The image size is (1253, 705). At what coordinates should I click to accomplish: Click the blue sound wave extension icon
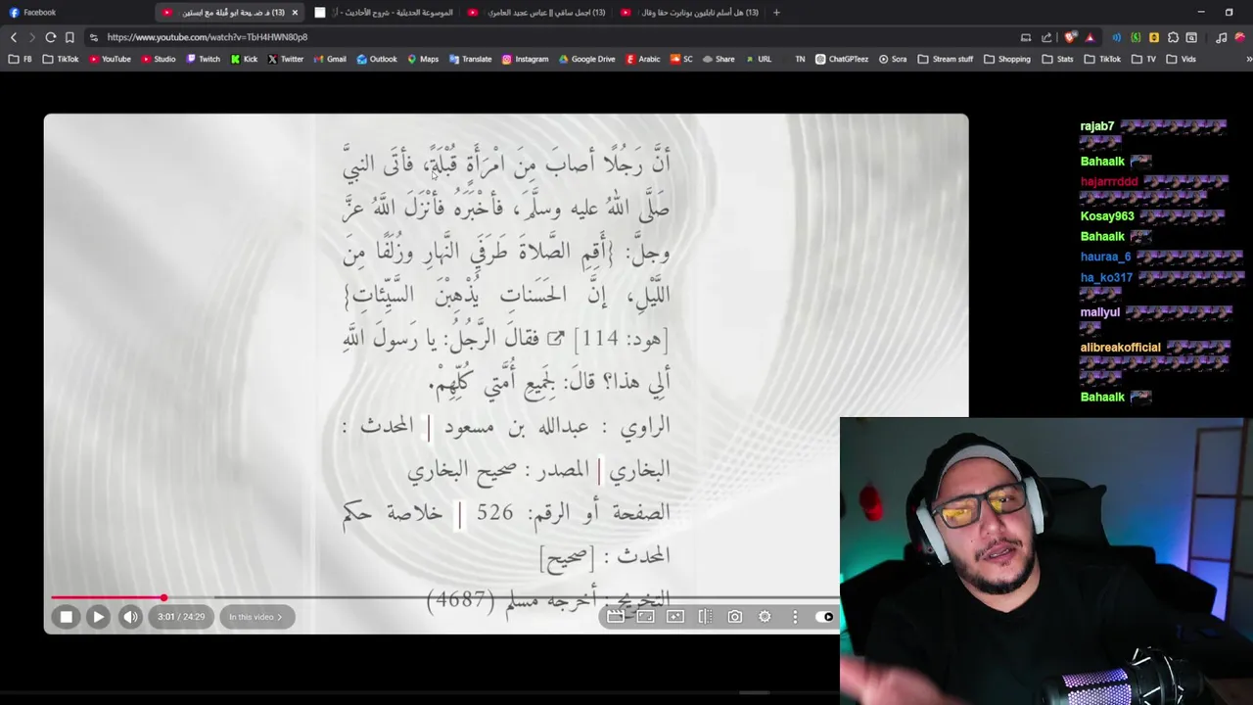[x=1116, y=37]
